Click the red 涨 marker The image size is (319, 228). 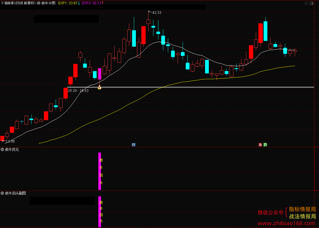260,145
